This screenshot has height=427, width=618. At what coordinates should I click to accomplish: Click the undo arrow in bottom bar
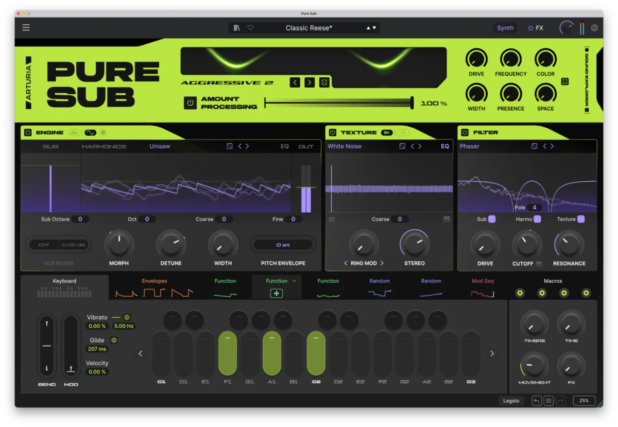[537, 401]
